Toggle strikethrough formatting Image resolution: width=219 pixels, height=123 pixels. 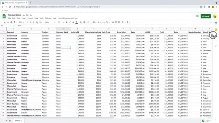[73, 22]
